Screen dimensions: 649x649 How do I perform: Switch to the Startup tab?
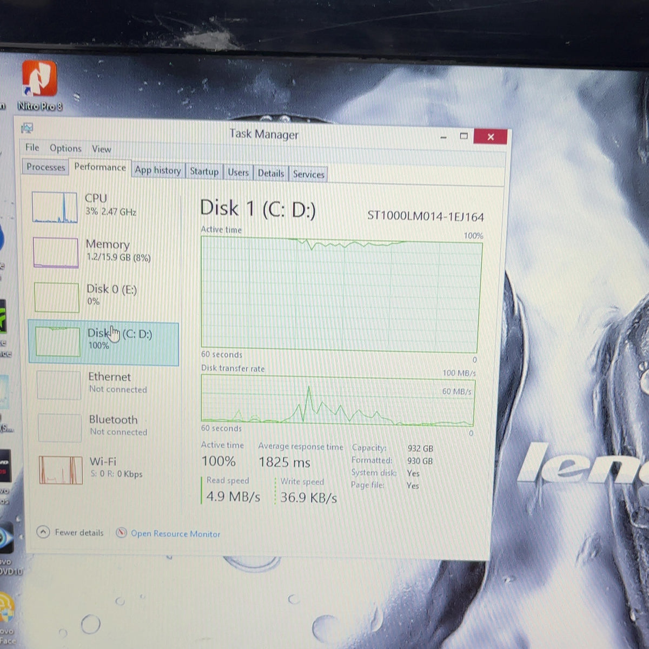click(x=204, y=171)
